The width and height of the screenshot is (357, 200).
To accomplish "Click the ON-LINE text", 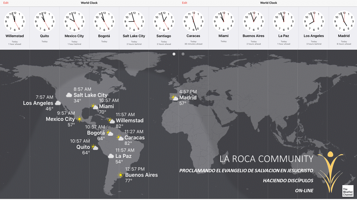I will 304,191.
